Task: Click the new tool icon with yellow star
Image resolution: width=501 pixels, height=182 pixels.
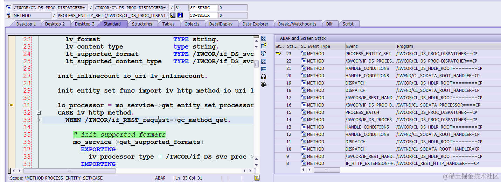Action: (x=264, y=46)
